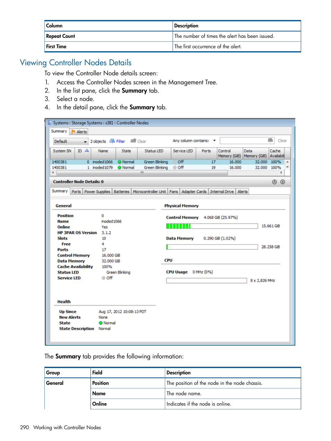Open the detail pane Alerts tab
The width and height of the screenshot is (331, 441).
tap(243, 192)
